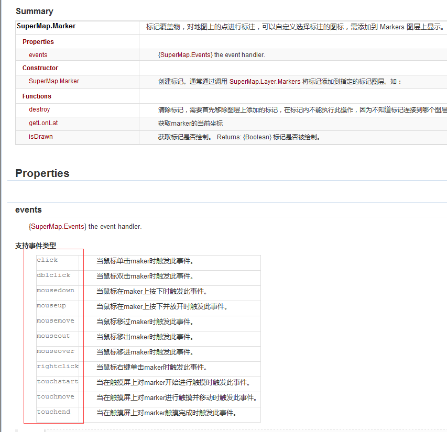Select the dblclick event name cell

pyautogui.click(x=58, y=278)
